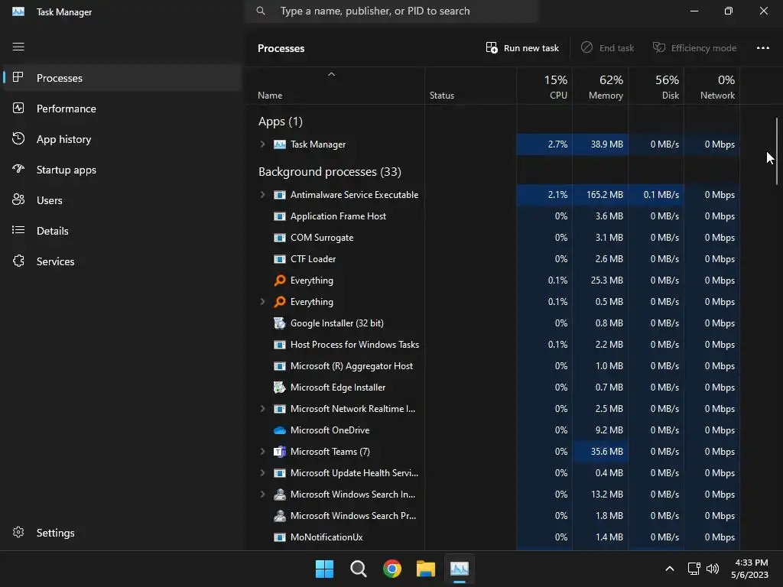Click the Task Manager title bar icon

[x=18, y=11]
